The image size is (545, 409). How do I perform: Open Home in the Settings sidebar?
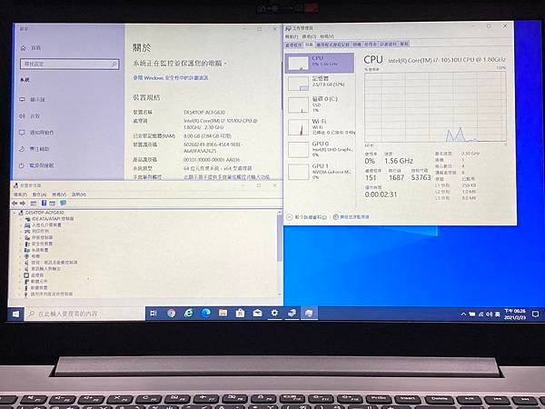[31, 47]
